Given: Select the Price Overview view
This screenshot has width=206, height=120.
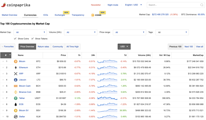Looking at the screenshot, I should coord(27,47).
